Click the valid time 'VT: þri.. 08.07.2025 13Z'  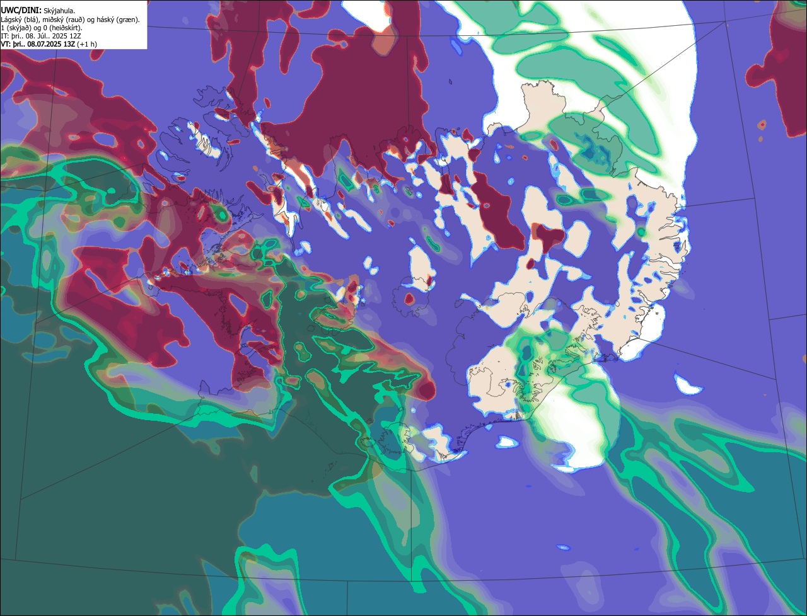[x=38, y=44]
